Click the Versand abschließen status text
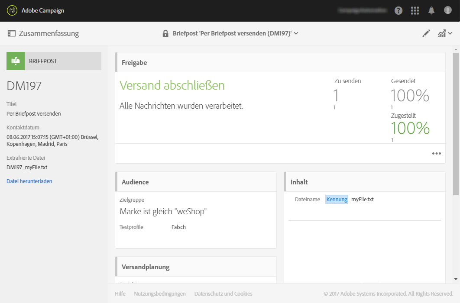460x303 pixels. 172,86
